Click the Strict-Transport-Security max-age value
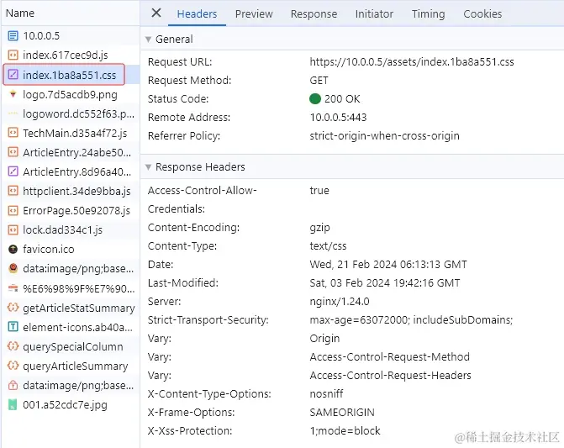The width and height of the screenshot is (564, 448). pos(411,320)
